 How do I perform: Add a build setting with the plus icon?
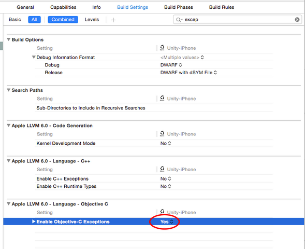coord(113,20)
